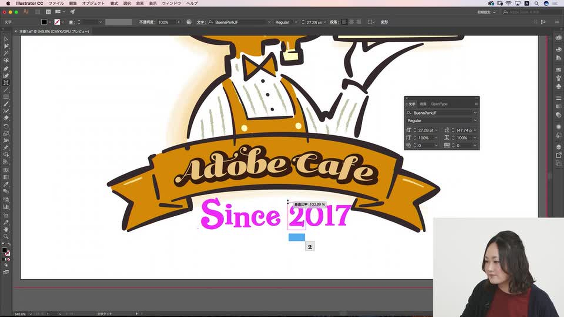Enable right paragraph alignment
Image resolution: width=564 pixels, height=317 pixels.
(359, 22)
